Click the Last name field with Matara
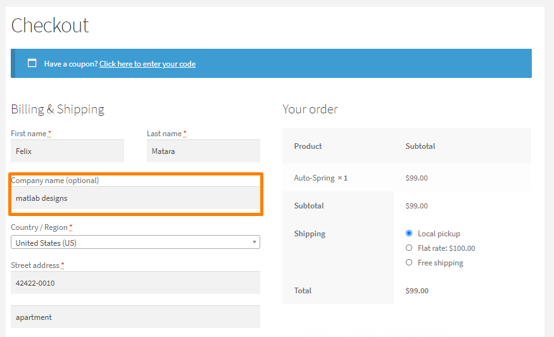 click(x=203, y=151)
